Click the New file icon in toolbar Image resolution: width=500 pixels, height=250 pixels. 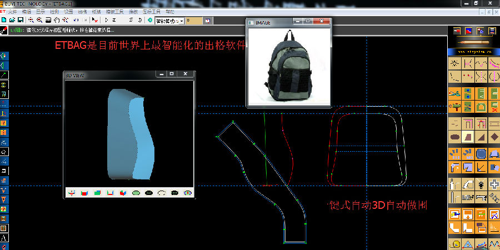tap(4, 20)
